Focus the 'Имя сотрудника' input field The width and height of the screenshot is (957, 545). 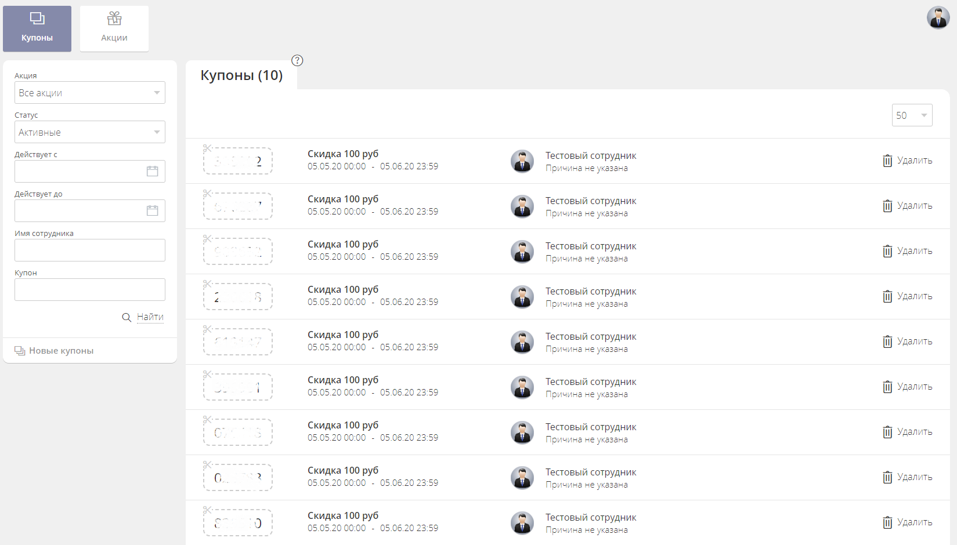tap(90, 250)
